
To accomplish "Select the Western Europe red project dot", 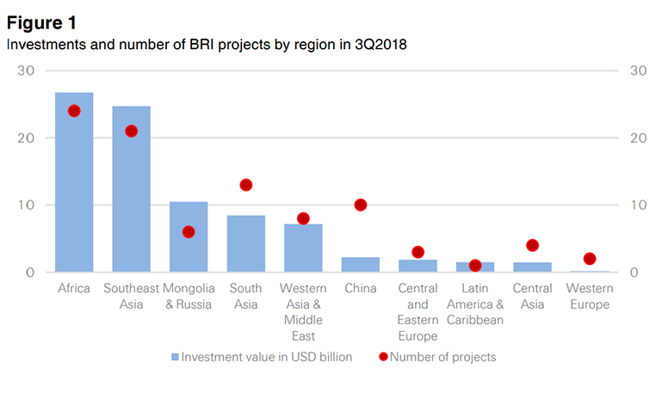I will point(589,259).
